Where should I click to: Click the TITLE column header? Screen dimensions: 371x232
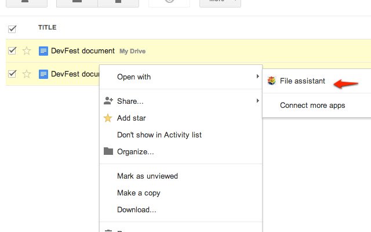pos(48,27)
